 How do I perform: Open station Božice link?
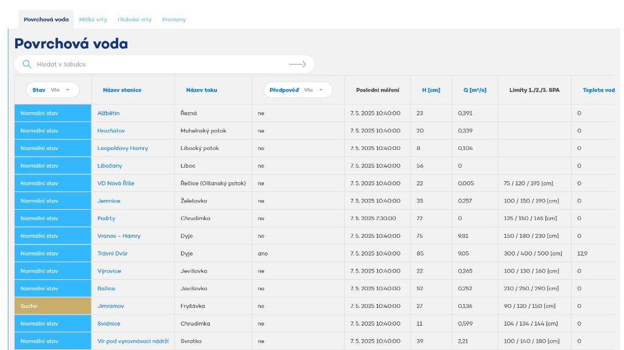[x=106, y=288]
